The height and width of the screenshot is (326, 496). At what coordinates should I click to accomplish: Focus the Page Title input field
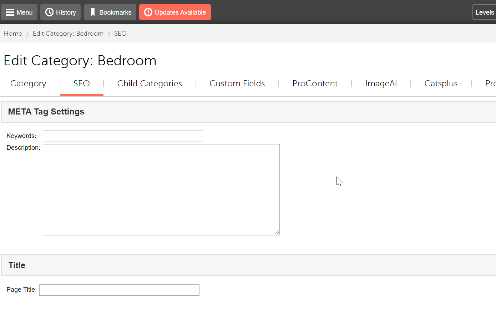tap(119, 290)
